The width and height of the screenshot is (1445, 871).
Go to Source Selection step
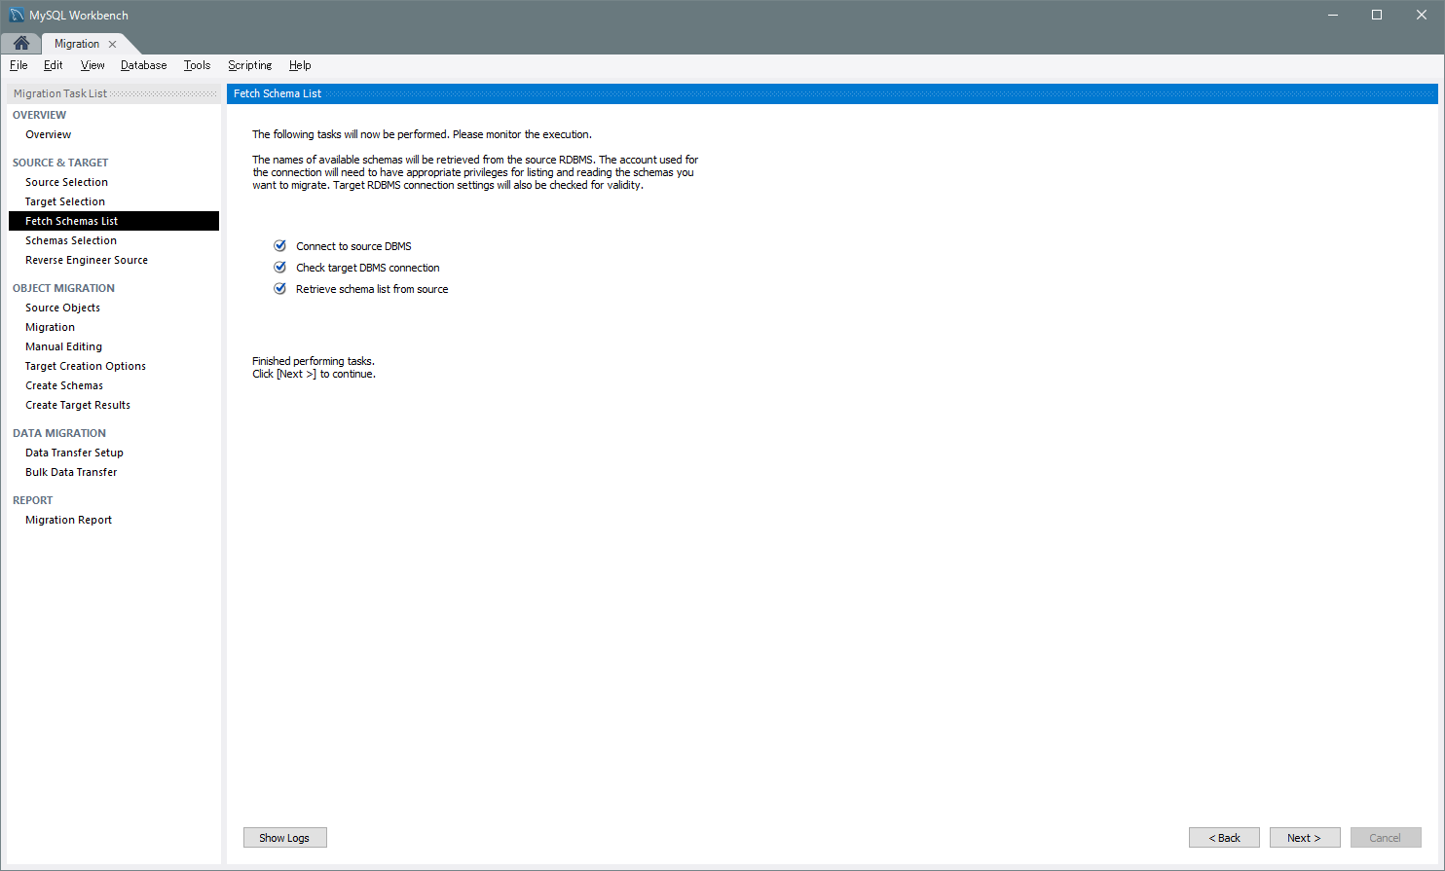point(66,182)
